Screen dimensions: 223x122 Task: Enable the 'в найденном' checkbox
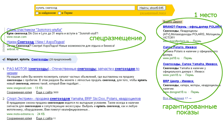[37, 13]
